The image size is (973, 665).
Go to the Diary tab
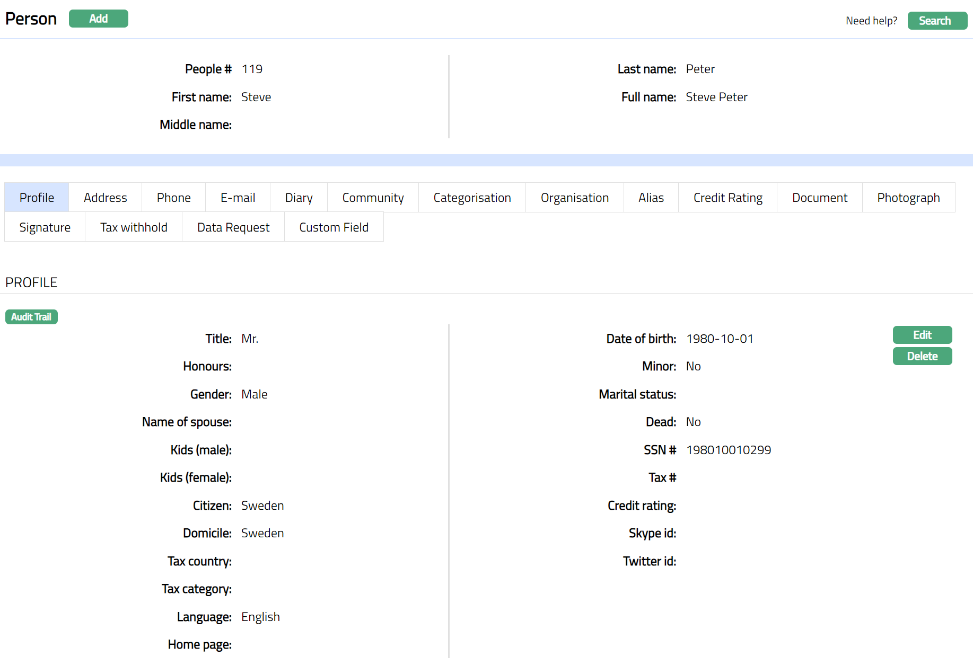pyautogui.click(x=299, y=198)
